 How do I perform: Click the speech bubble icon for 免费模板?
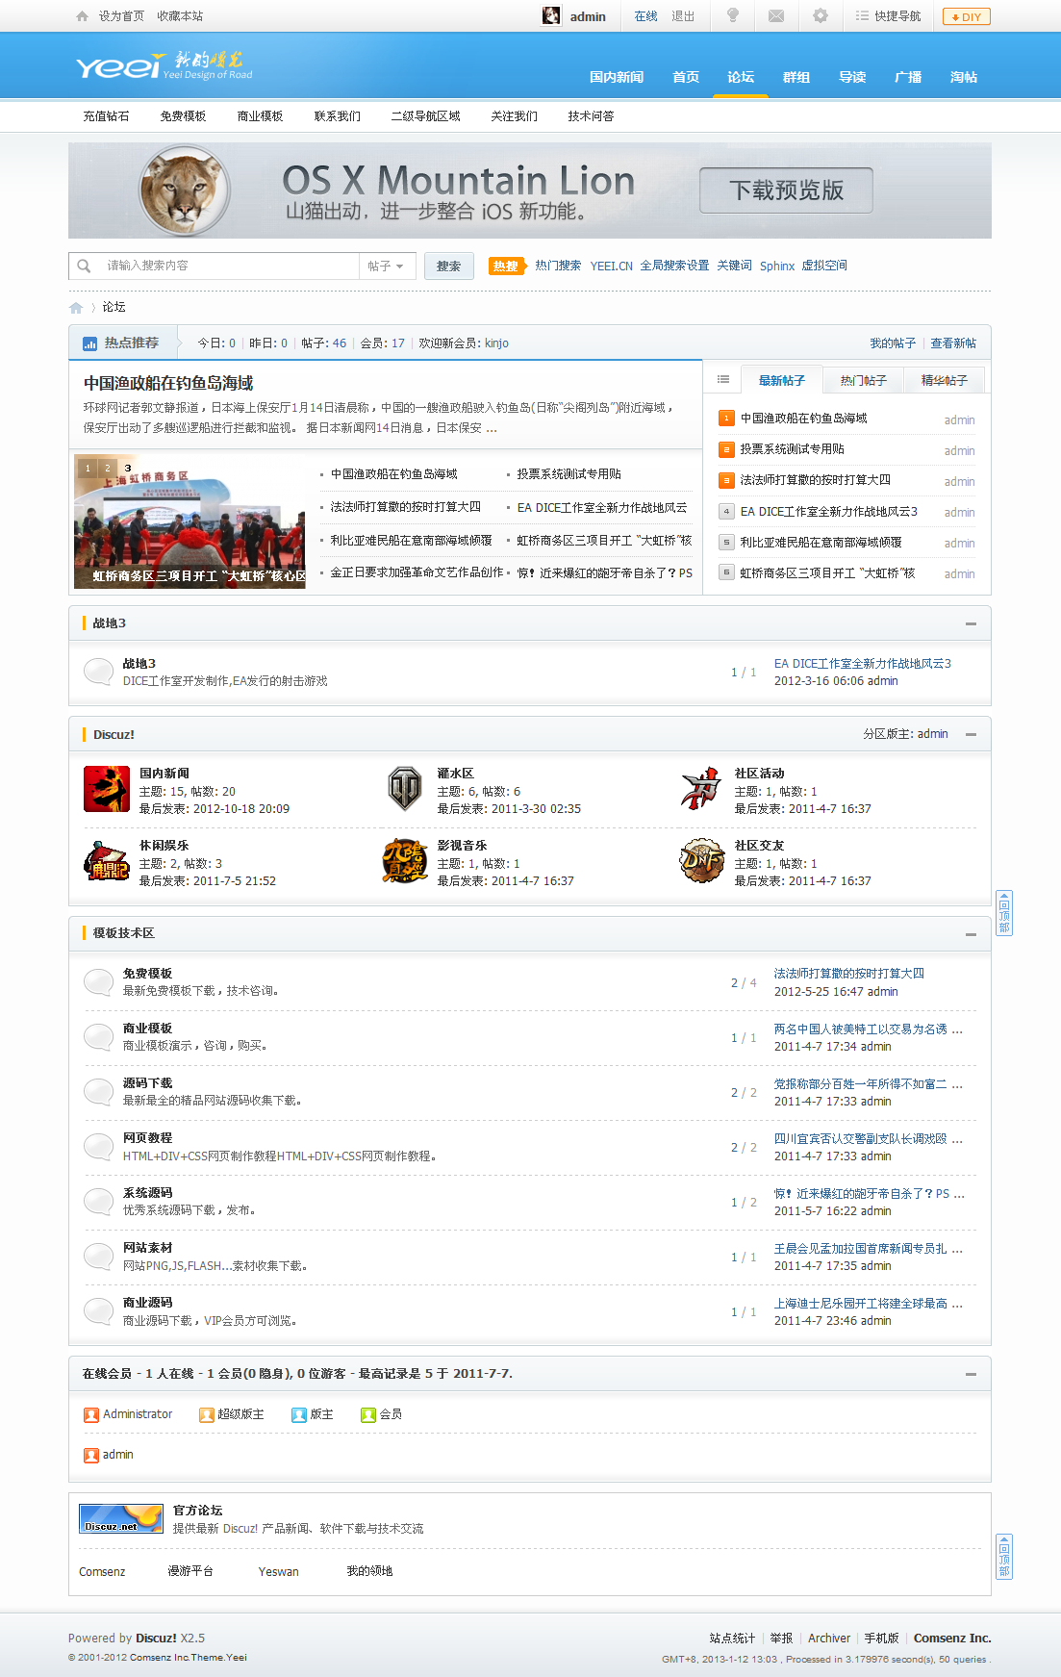98,982
